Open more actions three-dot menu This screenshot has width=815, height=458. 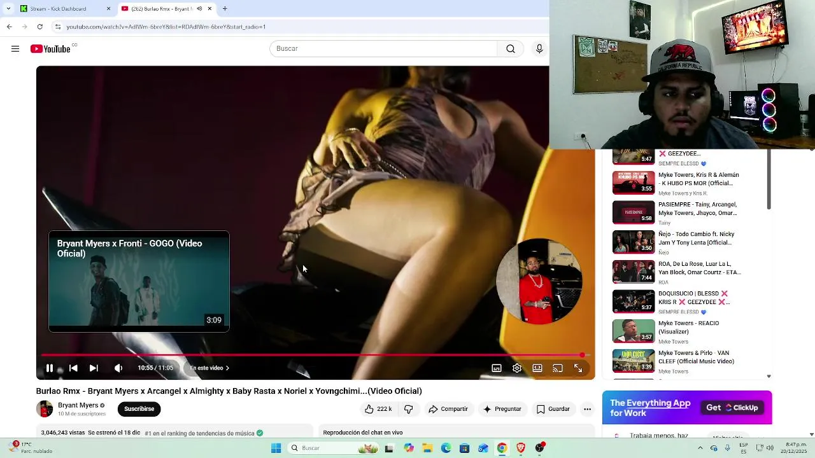coord(588,409)
